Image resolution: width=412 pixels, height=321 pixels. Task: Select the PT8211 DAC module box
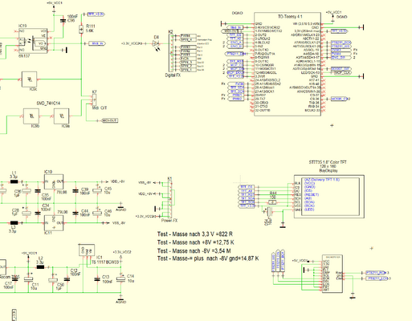332,274
